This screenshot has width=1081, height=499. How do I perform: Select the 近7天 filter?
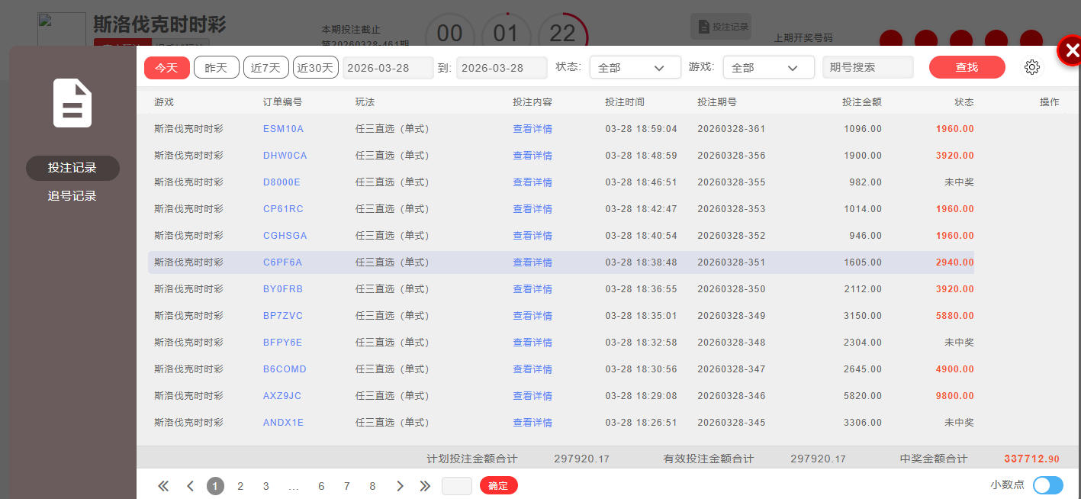coord(265,67)
